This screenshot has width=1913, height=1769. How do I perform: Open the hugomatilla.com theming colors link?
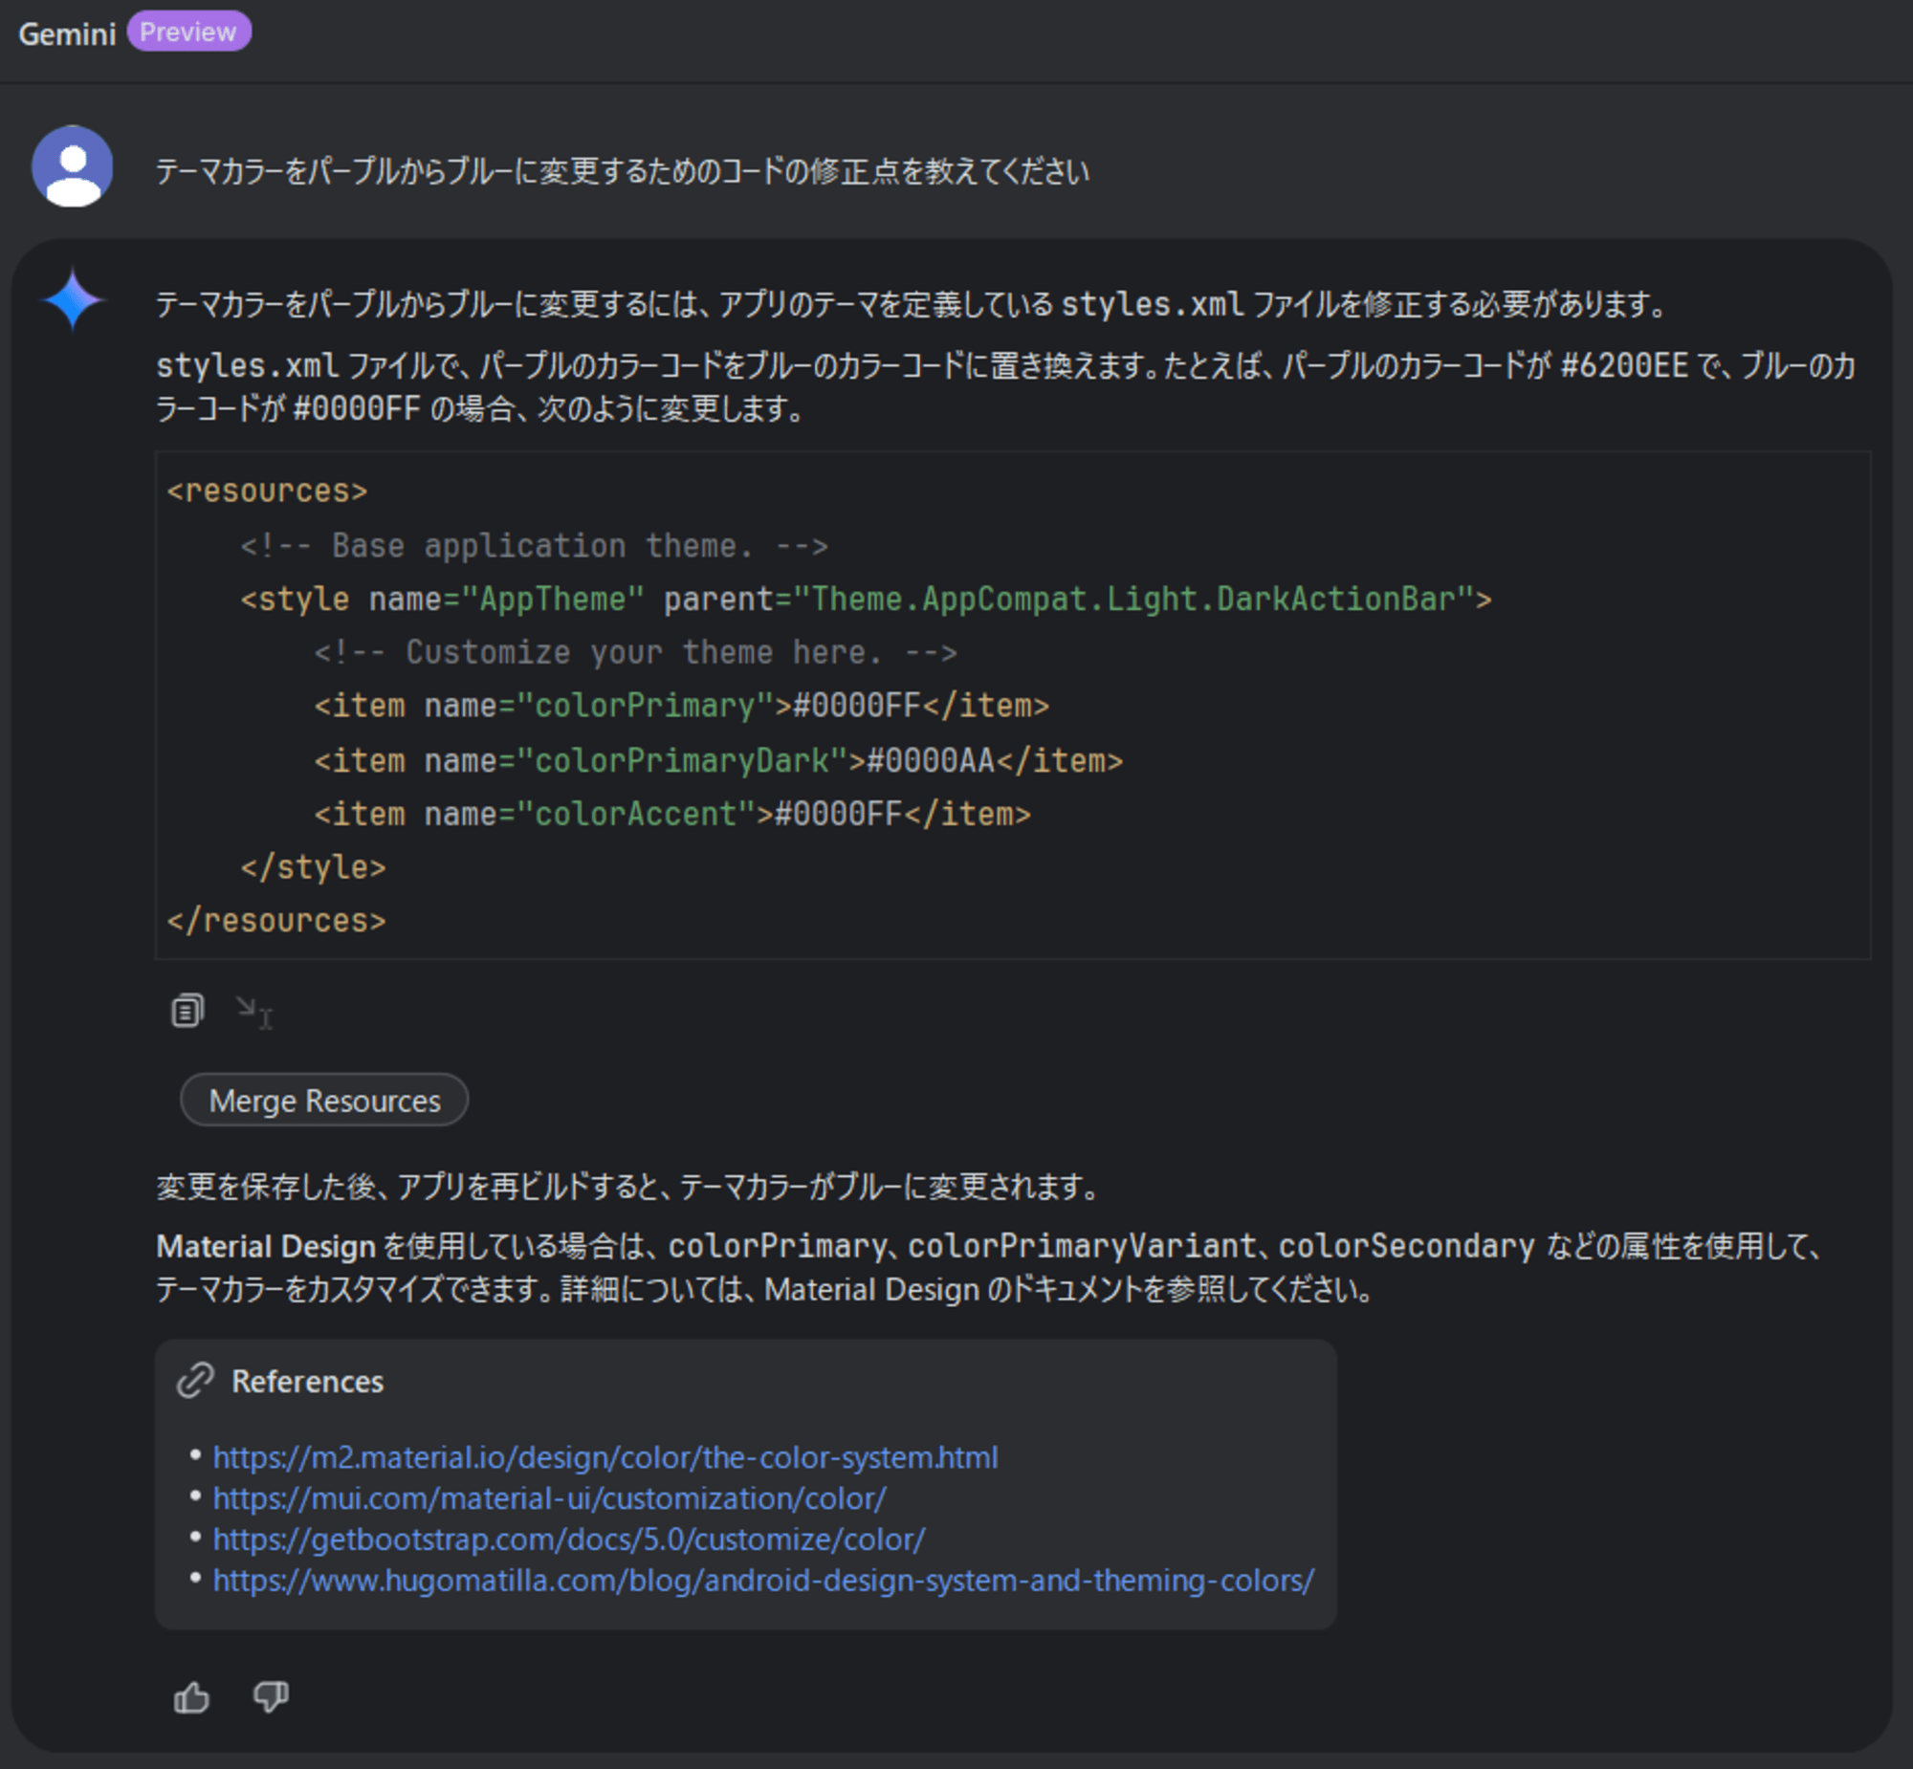(763, 1581)
